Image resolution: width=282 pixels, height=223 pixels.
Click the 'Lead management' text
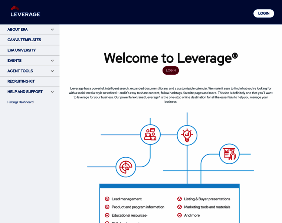[x=127, y=199]
